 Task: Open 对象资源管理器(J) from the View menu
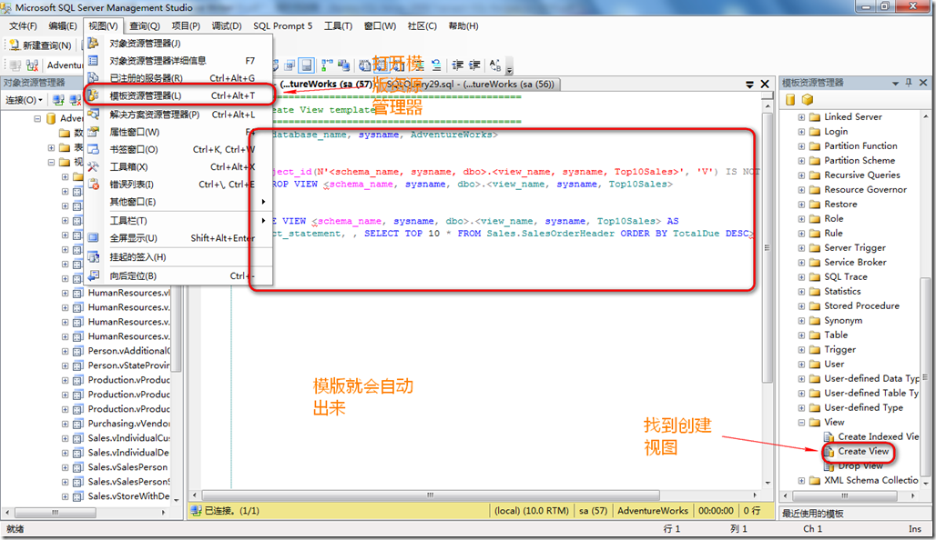coord(179,44)
